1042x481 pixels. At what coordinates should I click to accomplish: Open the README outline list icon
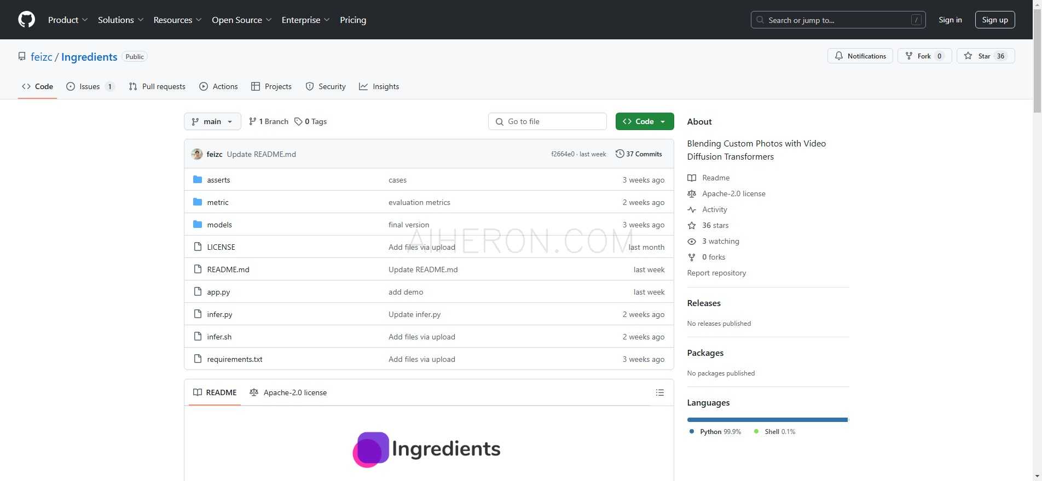[x=660, y=392]
